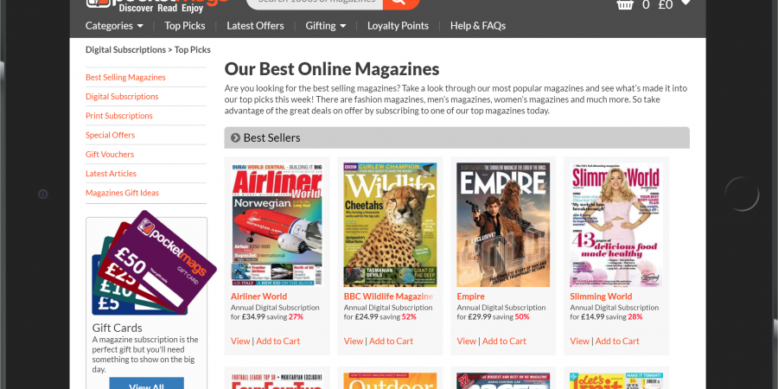Screen dimensions: 778x389
Task: Open the shopping basket icon
Action: click(x=624, y=5)
